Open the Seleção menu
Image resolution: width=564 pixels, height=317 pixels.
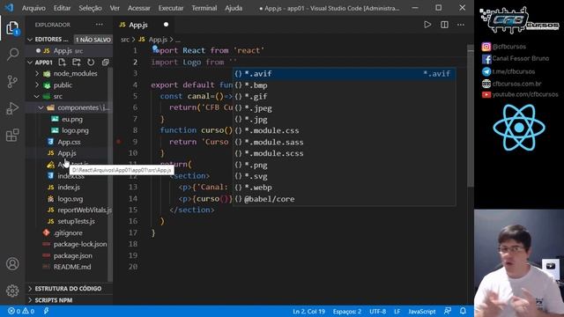pos(90,8)
